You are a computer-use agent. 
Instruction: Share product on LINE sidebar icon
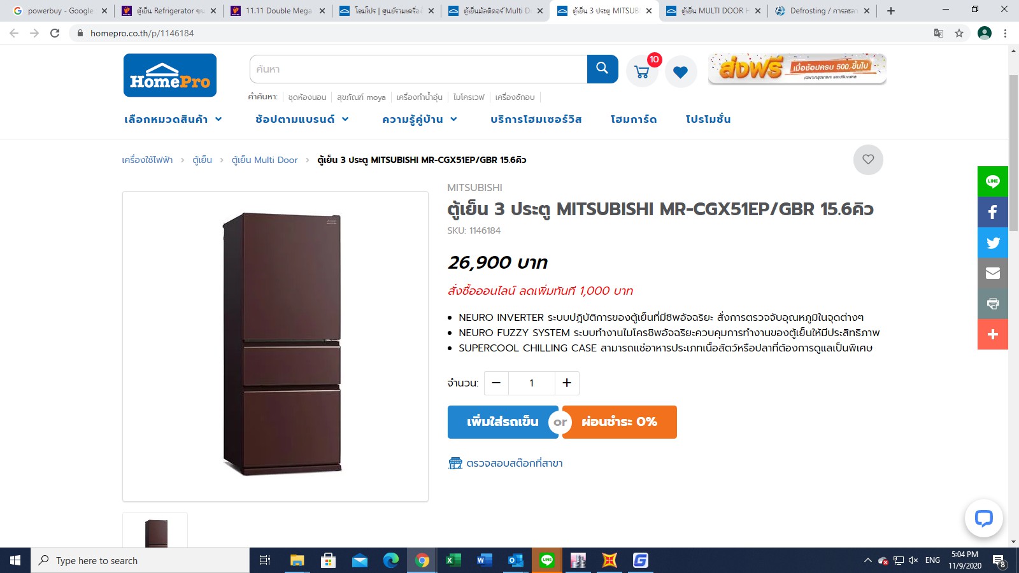(x=993, y=181)
